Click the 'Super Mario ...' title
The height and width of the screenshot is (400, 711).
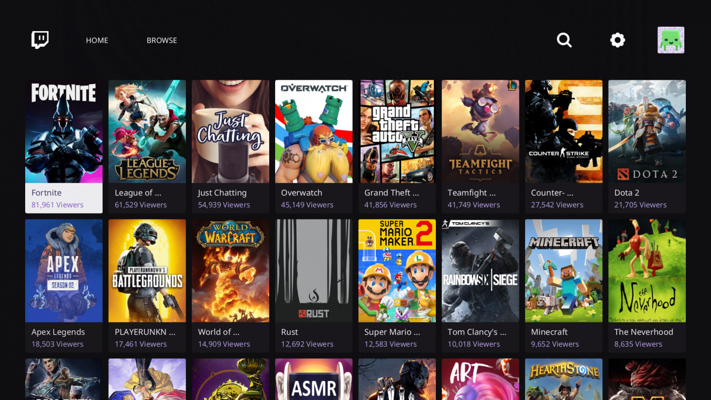[x=392, y=332]
